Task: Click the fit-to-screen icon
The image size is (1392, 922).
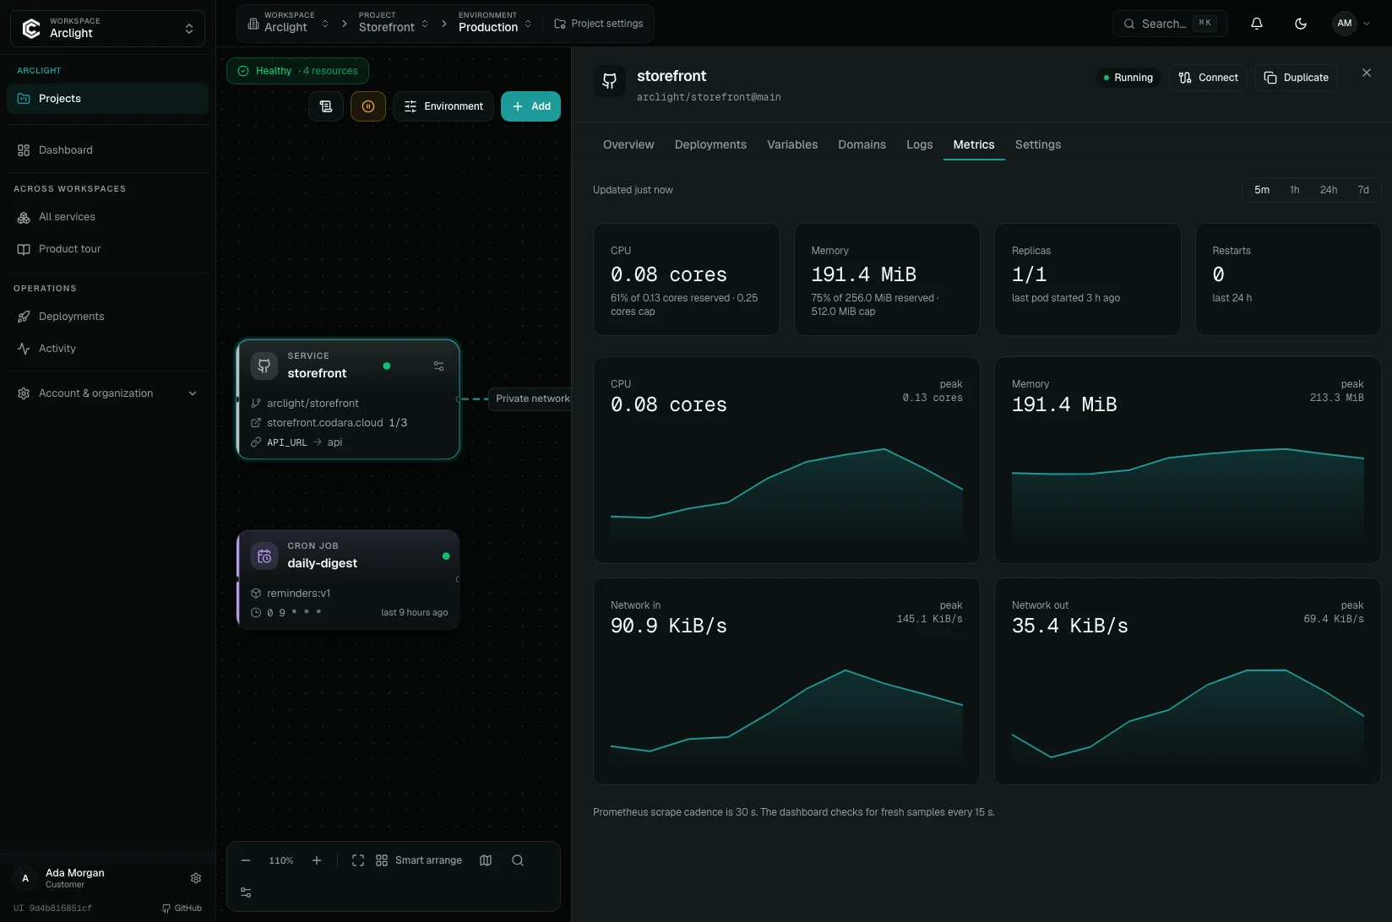Action: (x=358, y=860)
